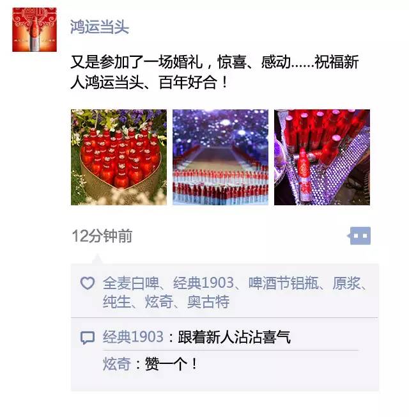Reply to the comment 跟着新人沾沾喜气
409x417 pixels.
coord(234,337)
